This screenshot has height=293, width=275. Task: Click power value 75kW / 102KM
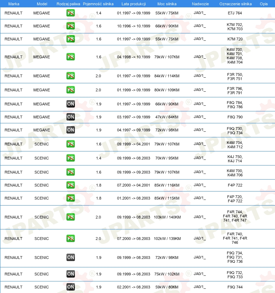point(167,274)
